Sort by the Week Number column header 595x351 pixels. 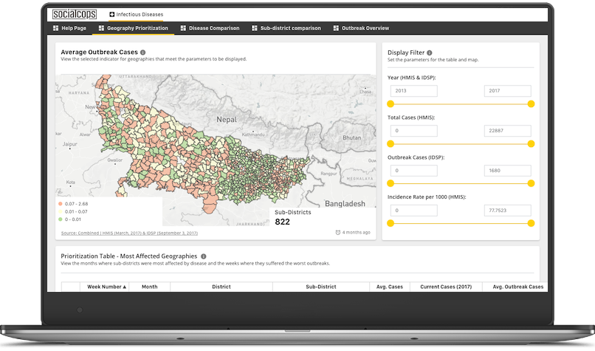[x=105, y=287]
